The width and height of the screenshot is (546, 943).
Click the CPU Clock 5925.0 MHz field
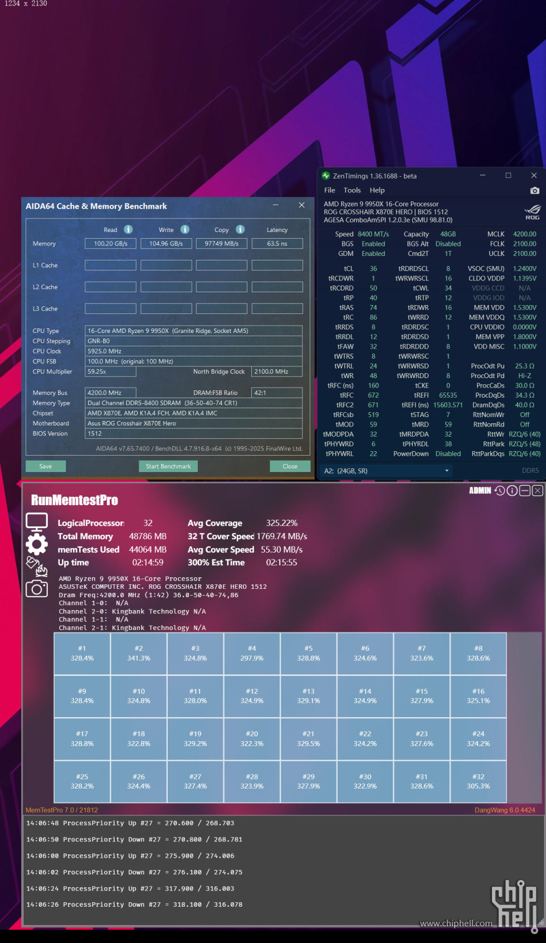tap(194, 351)
